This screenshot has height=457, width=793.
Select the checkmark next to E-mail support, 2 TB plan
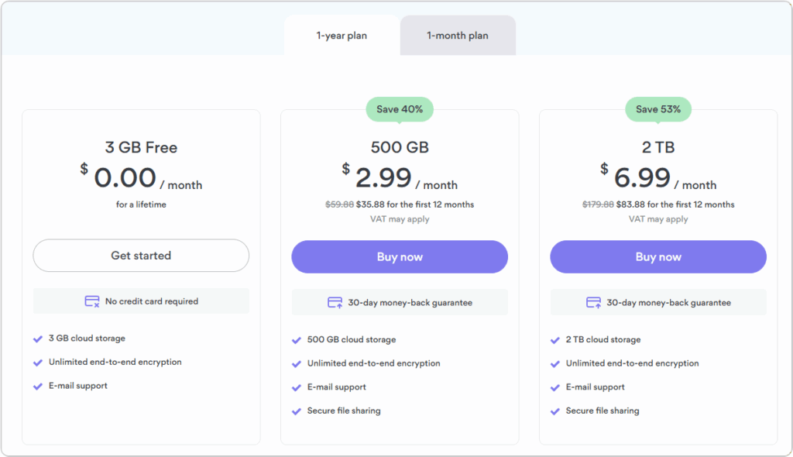pyautogui.click(x=555, y=387)
